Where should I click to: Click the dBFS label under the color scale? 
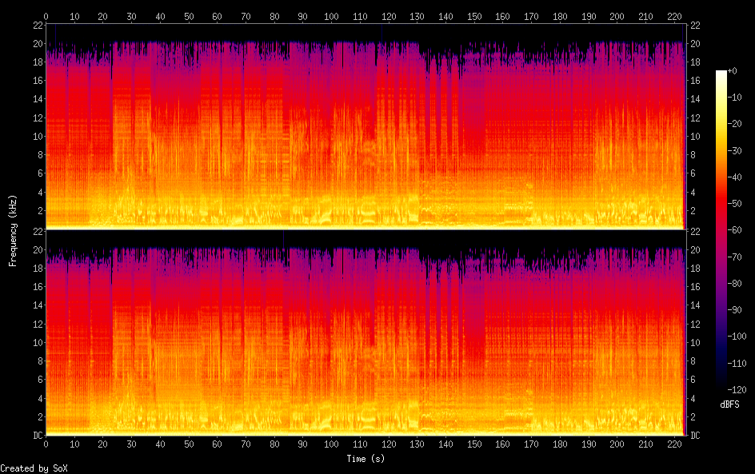tap(729, 405)
